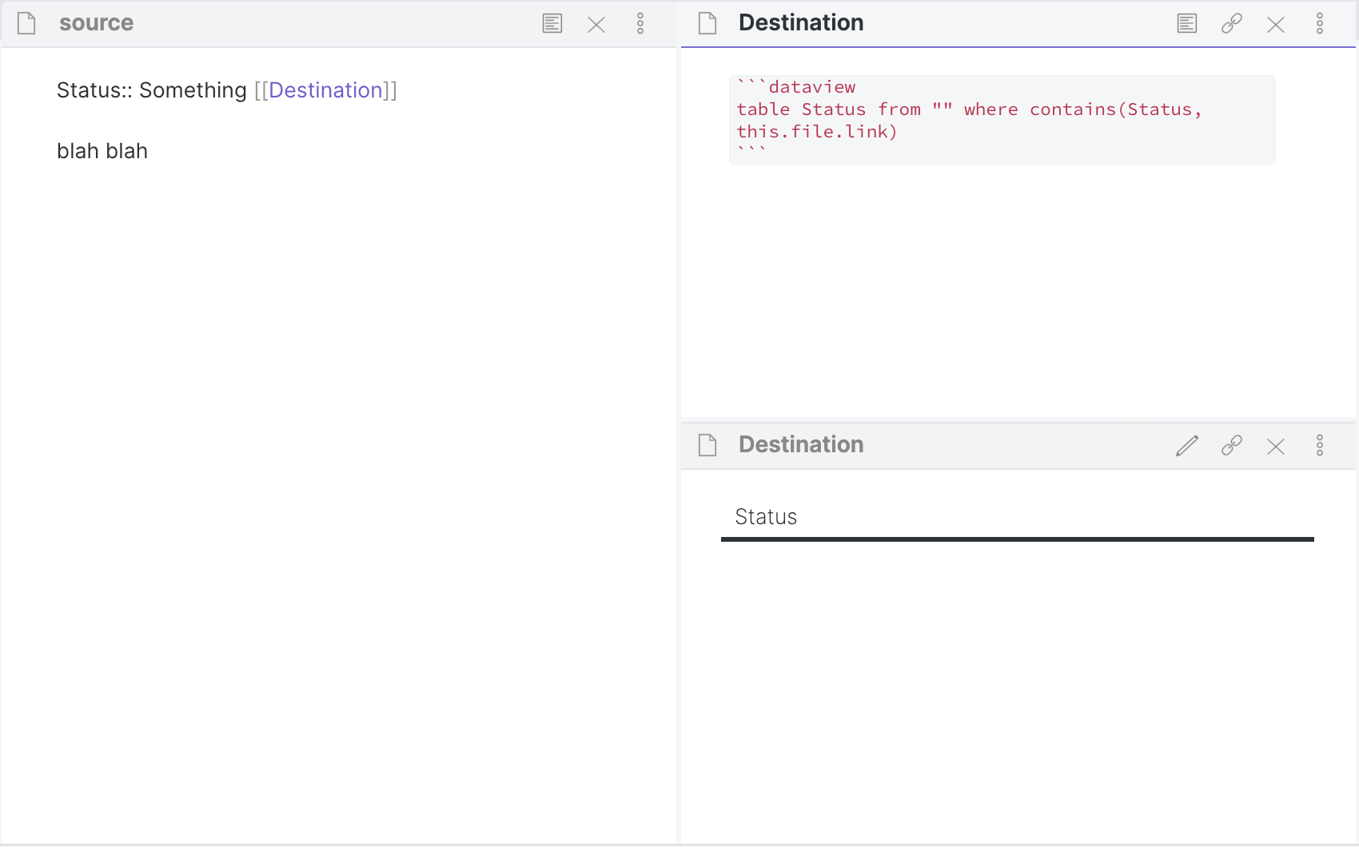Switch top Destination pane to preview mode

[1187, 23]
